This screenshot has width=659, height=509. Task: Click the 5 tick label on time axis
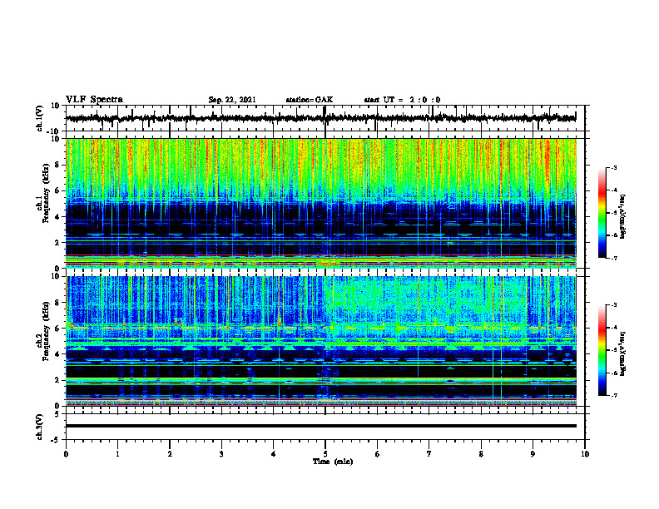325,454
